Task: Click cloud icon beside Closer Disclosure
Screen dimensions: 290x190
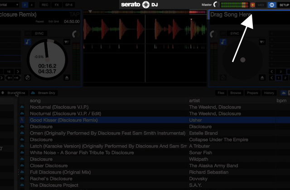Action: click(22, 166)
